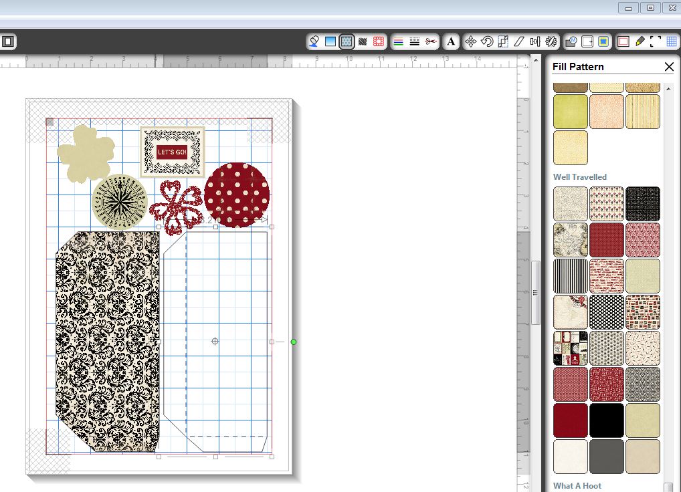Screen dimensions: 681x492
Task: Select the solid dark gray swatch
Action: 607,457
